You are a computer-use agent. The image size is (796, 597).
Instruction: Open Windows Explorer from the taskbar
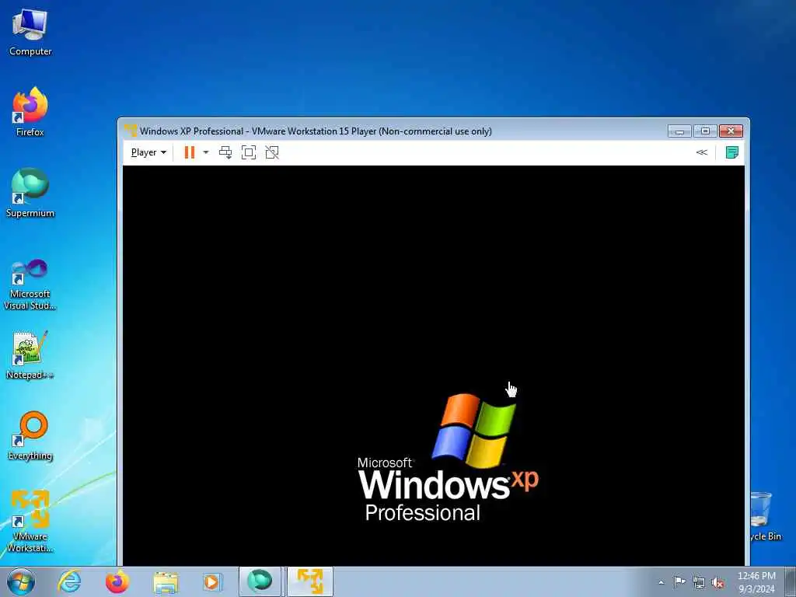pos(166,581)
